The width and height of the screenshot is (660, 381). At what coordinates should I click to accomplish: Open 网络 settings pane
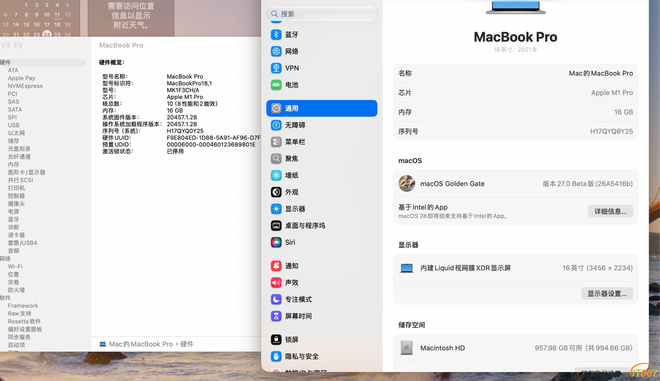coord(322,52)
